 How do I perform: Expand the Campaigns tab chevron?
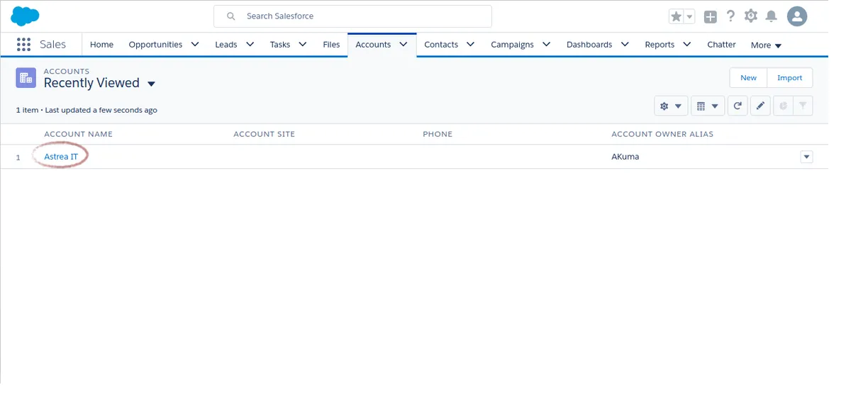(x=547, y=44)
